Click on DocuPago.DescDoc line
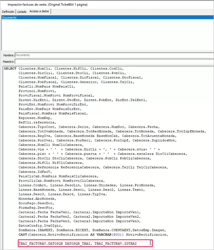Viewport: 214px width, 250px height. click(x=37, y=203)
